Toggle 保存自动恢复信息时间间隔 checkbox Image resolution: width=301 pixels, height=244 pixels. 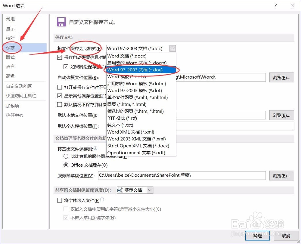click(60, 57)
